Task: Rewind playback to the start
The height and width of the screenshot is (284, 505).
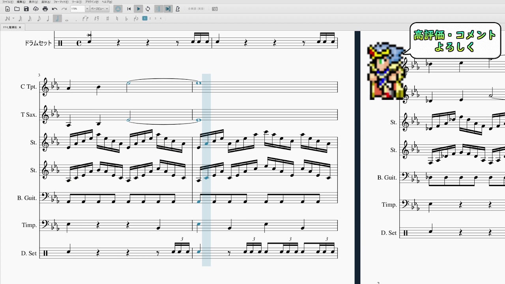Action: [x=129, y=9]
